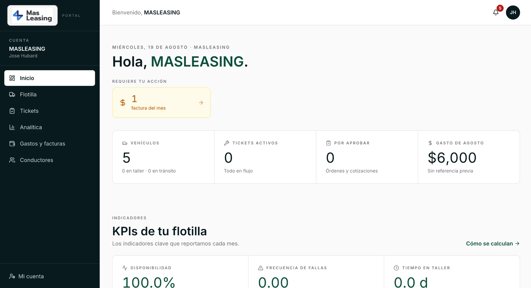Click the Jose Hubard user name
Image resolution: width=531 pixels, height=288 pixels.
[23, 56]
